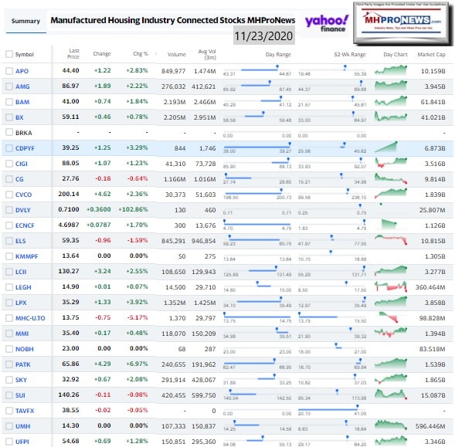Open the MMI ticker link
The image size is (455, 447).
click(x=22, y=334)
